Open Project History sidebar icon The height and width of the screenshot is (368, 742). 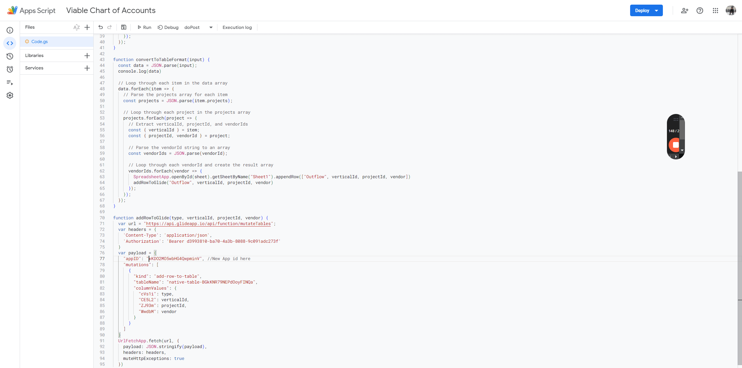click(10, 56)
